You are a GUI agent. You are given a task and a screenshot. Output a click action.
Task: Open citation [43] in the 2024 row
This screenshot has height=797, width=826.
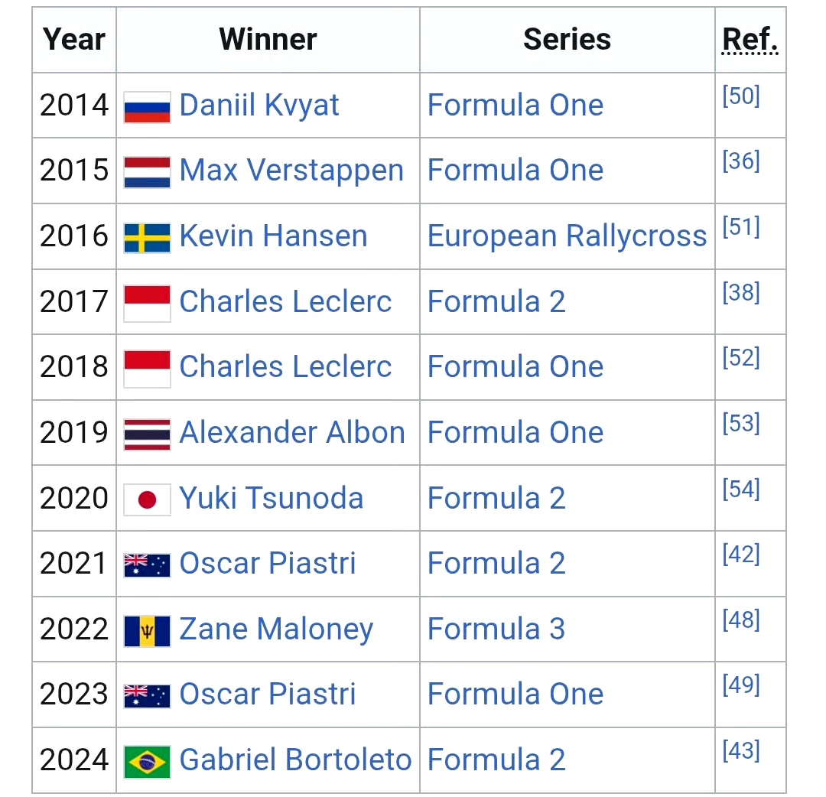point(740,750)
